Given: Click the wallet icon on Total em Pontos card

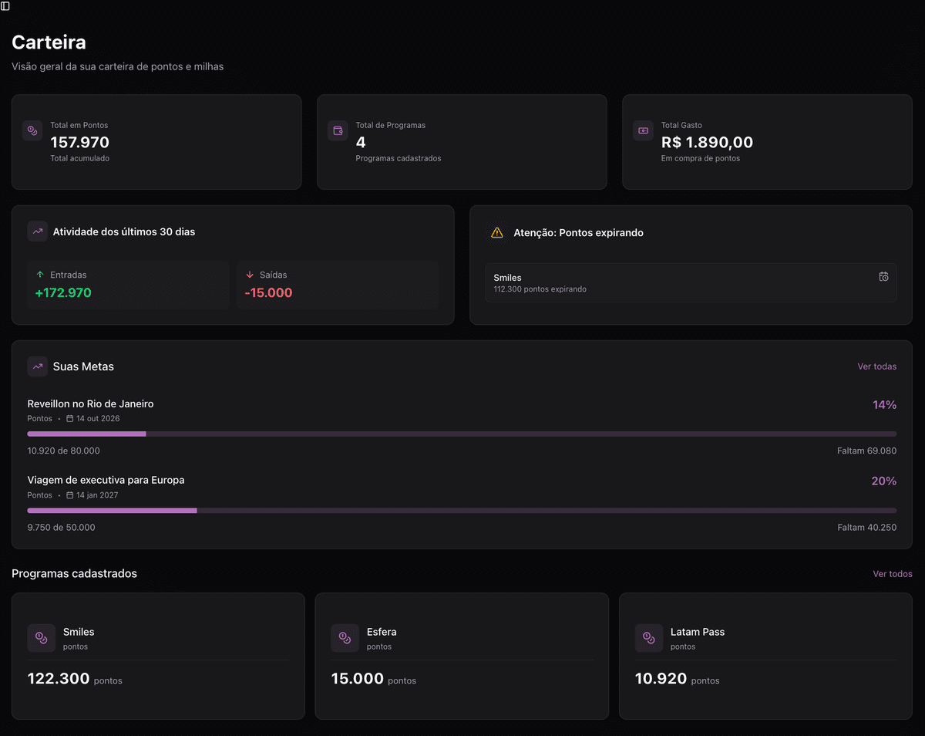Looking at the screenshot, I should point(32,131).
